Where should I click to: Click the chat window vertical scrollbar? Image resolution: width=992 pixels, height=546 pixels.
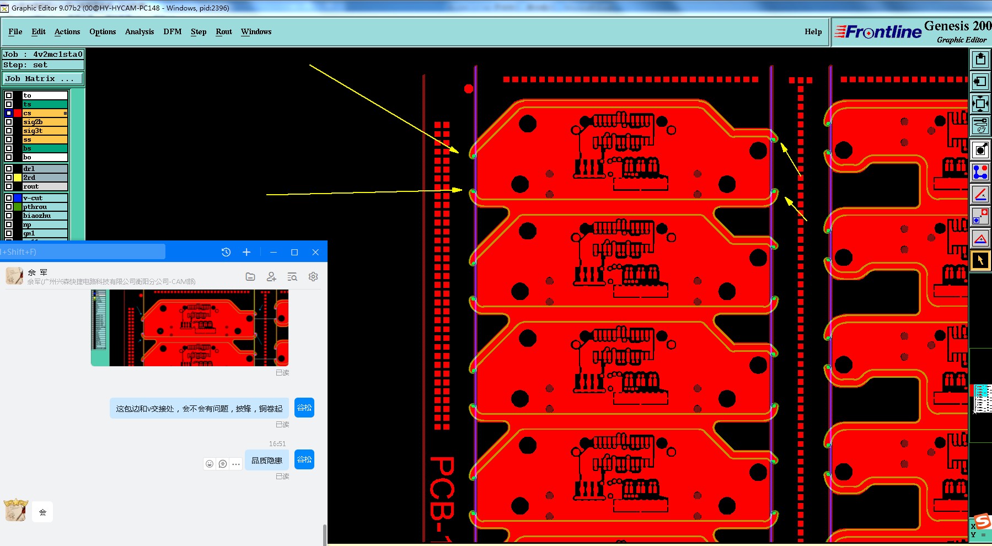pos(325,534)
